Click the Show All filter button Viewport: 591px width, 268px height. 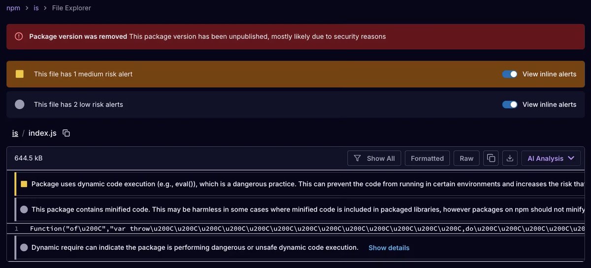374,158
